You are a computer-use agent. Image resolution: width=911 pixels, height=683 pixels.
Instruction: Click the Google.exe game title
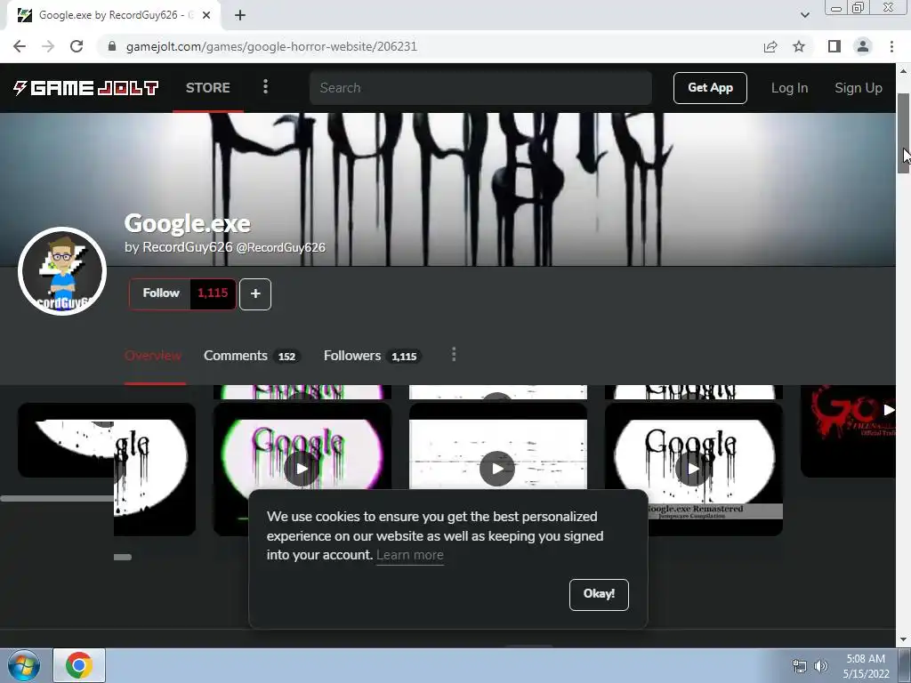point(187,223)
